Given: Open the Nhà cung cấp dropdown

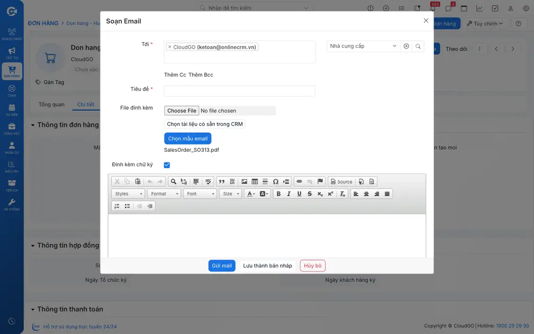Looking at the screenshot, I should (x=363, y=46).
